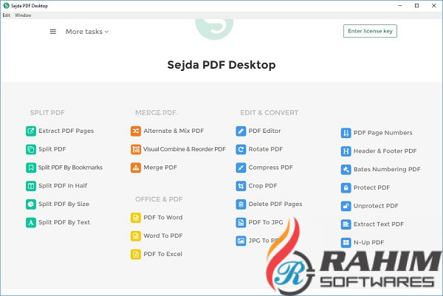
Task: Click the N-Up PDF grid icon
Action: [x=346, y=243]
